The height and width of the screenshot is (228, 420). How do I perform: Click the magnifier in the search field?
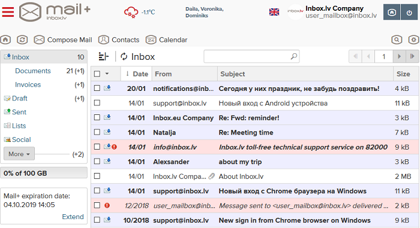294,56
